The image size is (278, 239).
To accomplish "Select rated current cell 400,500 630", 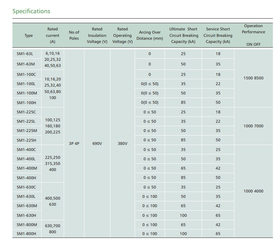I will coord(52,201).
